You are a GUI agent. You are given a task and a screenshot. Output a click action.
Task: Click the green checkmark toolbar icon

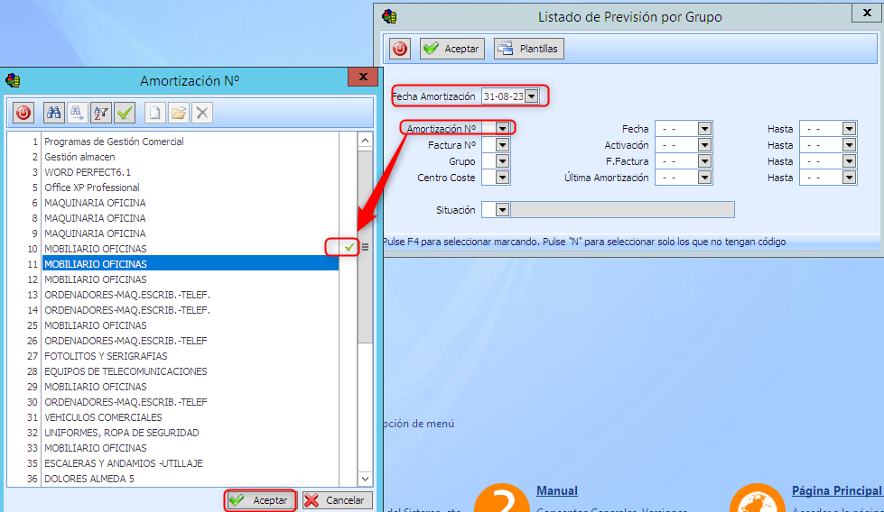[x=125, y=113]
